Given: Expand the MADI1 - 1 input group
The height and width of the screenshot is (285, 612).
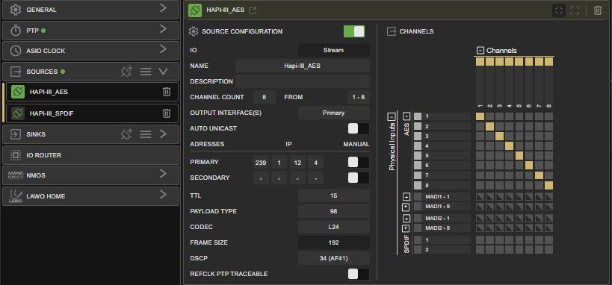Looking at the screenshot, I should click(x=406, y=196).
